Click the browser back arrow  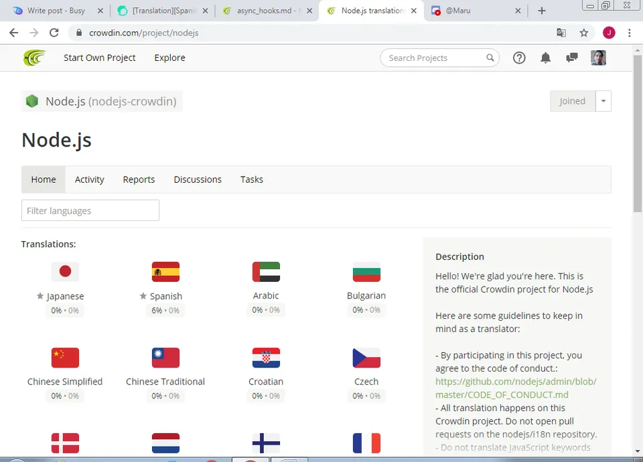click(x=13, y=33)
